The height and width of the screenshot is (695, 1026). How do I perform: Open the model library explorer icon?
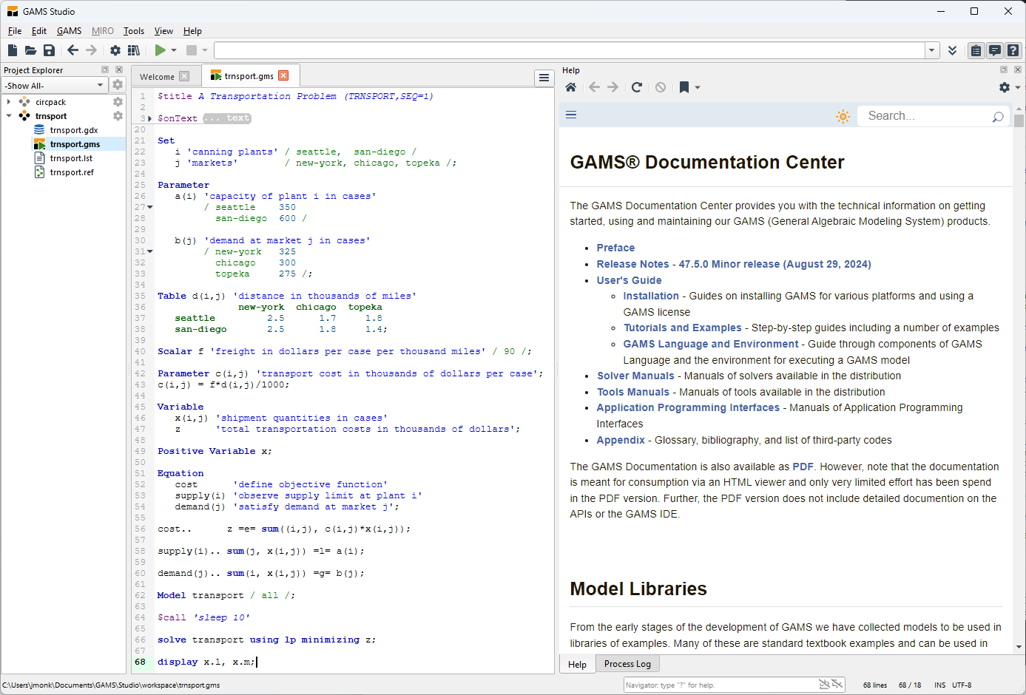click(134, 50)
